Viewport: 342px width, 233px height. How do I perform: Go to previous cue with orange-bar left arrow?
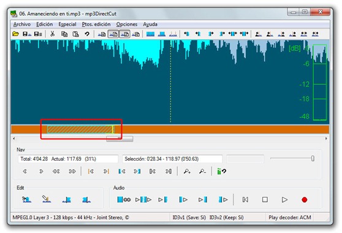click(91, 172)
